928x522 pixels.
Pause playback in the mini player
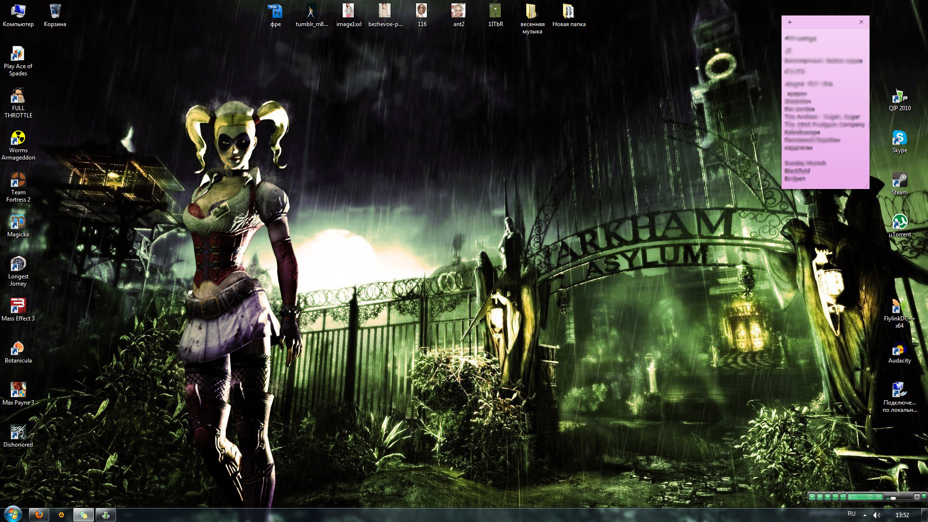coord(820,496)
